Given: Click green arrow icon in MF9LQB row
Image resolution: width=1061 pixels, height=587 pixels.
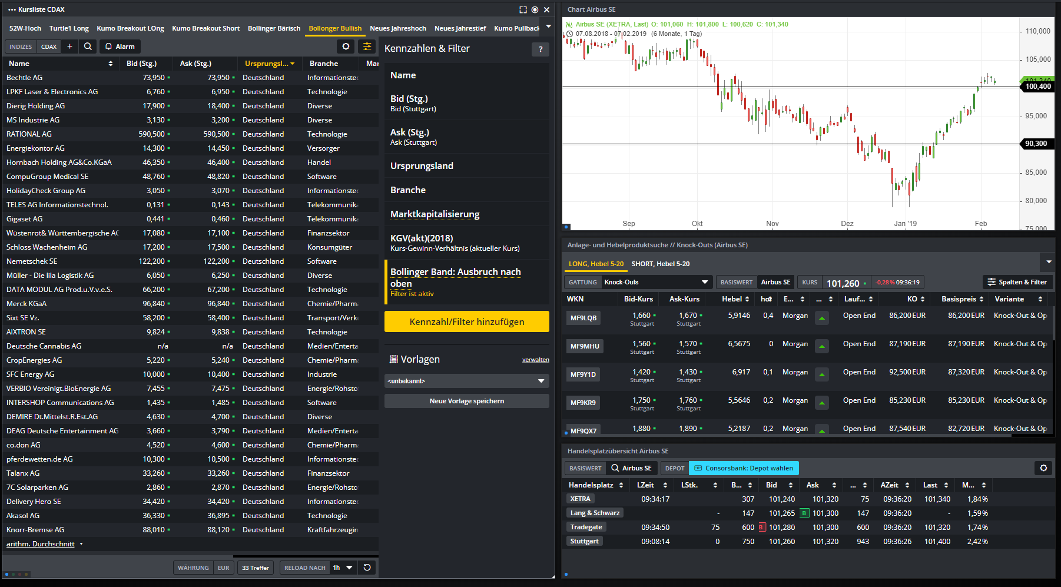Looking at the screenshot, I should (821, 319).
